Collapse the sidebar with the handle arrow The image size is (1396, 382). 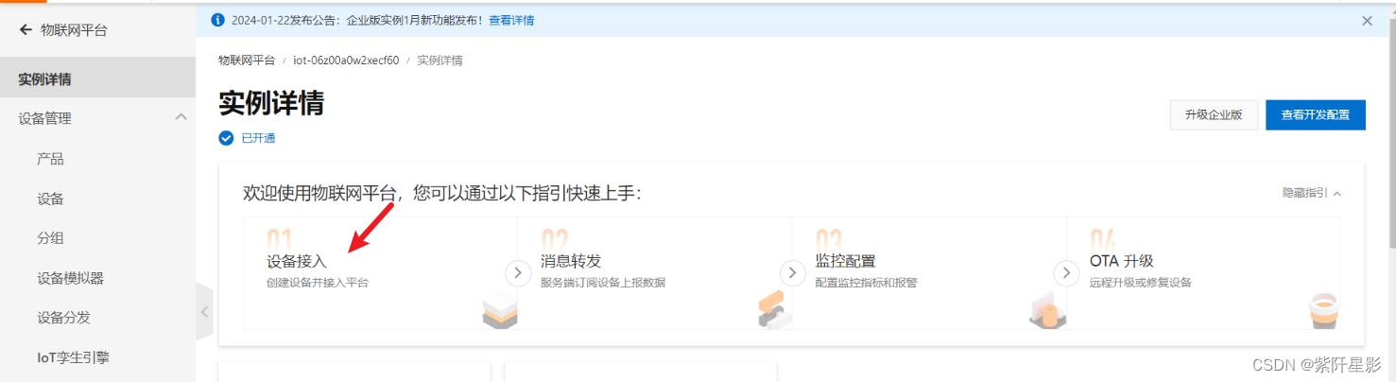pos(205,311)
